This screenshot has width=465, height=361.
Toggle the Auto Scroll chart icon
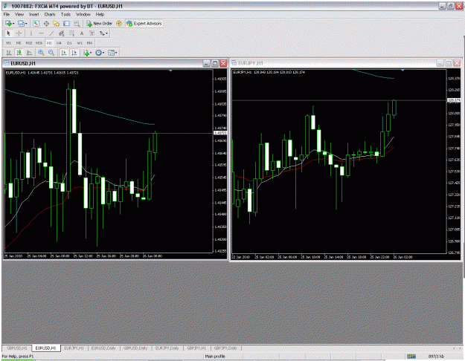click(x=63, y=53)
